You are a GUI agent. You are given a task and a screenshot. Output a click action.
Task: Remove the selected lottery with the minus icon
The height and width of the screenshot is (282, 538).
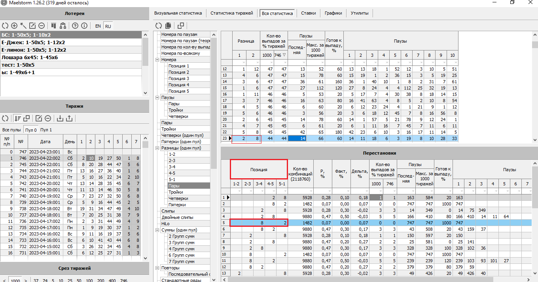coord(42,26)
